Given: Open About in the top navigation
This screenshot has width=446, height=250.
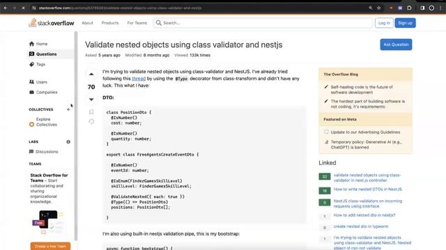Looking at the screenshot, I should pyautogui.click(x=87, y=23).
